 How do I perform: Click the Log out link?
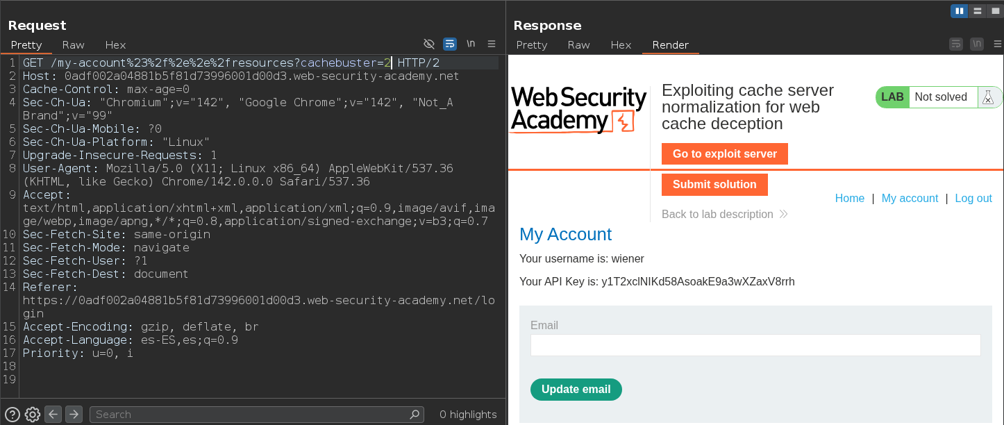pyautogui.click(x=973, y=199)
